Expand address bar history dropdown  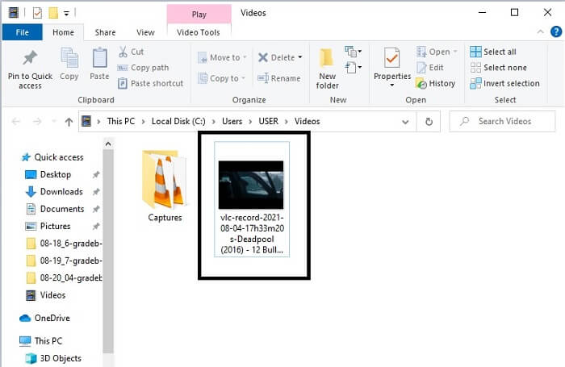(405, 122)
